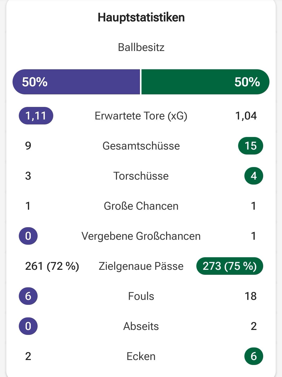Tap the purple 50% possession bar
This screenshot has width=282, height=377.
click(x=76, y=82)
